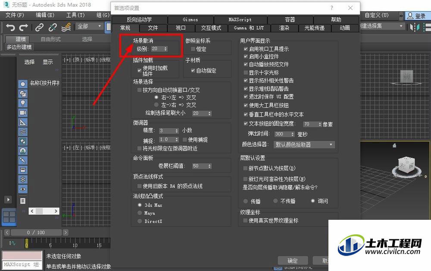Click the user login button 登录
431x271 pixels.
[416, 16]
